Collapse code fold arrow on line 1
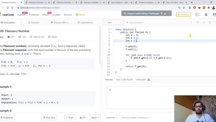 (x=111, y=29)
